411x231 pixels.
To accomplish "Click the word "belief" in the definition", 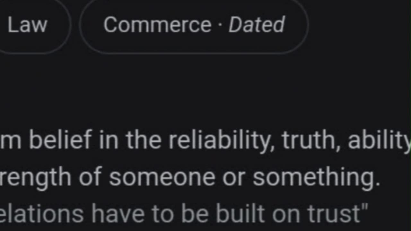I will [60, 140].
